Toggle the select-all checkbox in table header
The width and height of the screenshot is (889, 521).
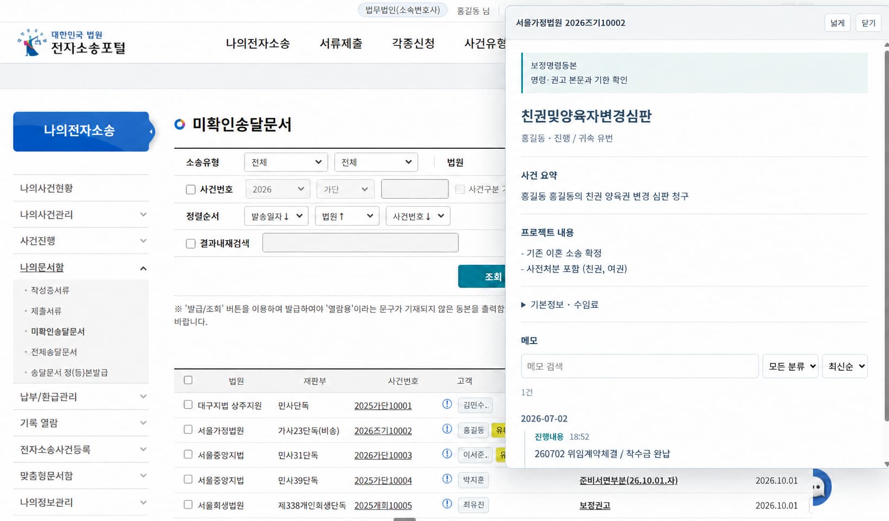(x=188, y=380)
